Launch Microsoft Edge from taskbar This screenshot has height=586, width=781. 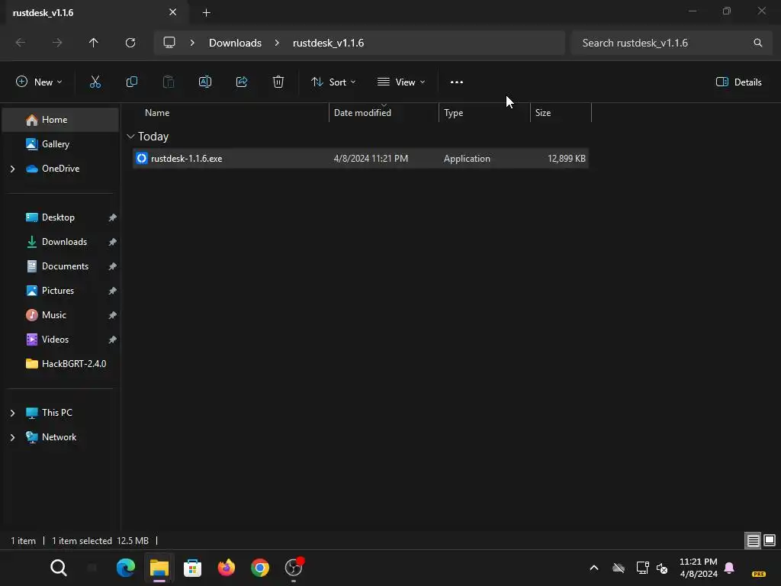point(126,568)
